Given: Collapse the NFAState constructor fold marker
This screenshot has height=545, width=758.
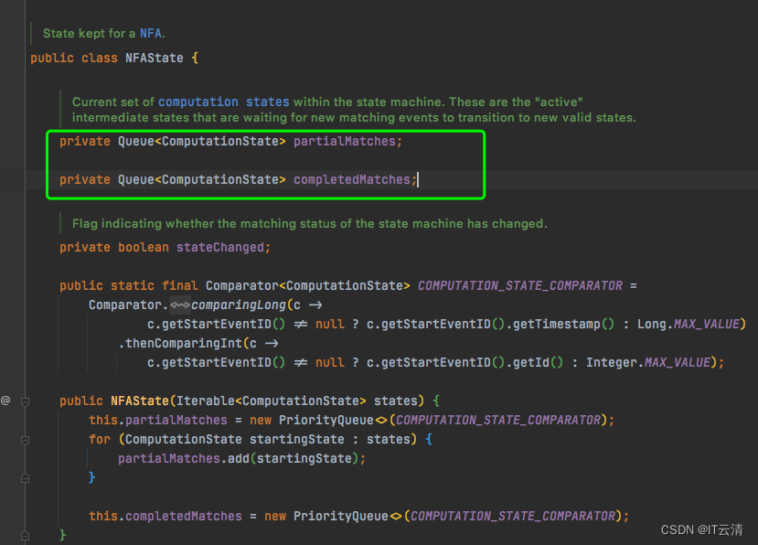Looking at the screenshot, I should 25,401.
